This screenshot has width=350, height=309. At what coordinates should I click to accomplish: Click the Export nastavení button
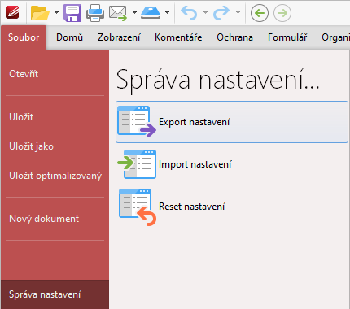232,122
